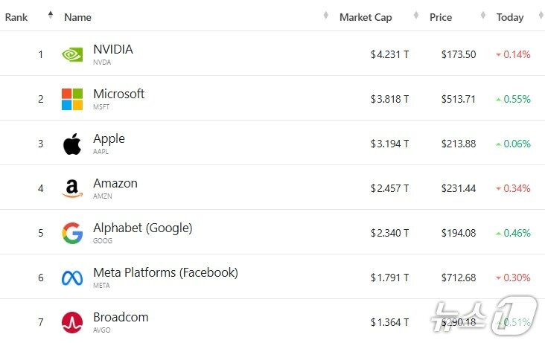The image size is (545, 343).
Task: Click the Alphabet Google logo icon
Action: click(x=72, y=233)
